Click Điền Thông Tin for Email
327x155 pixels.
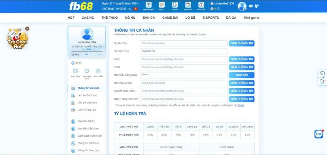(x=242, y=67)
